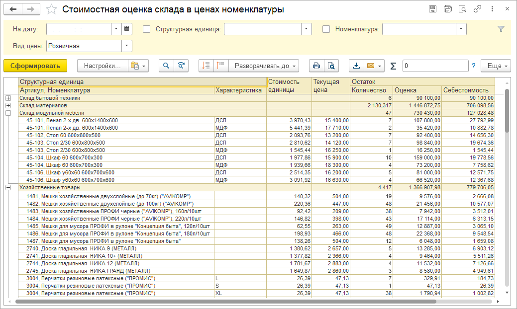Click the horizontal scrollbar below the report
The width and height of the screenshot is (517, 309).
[224, 301]
